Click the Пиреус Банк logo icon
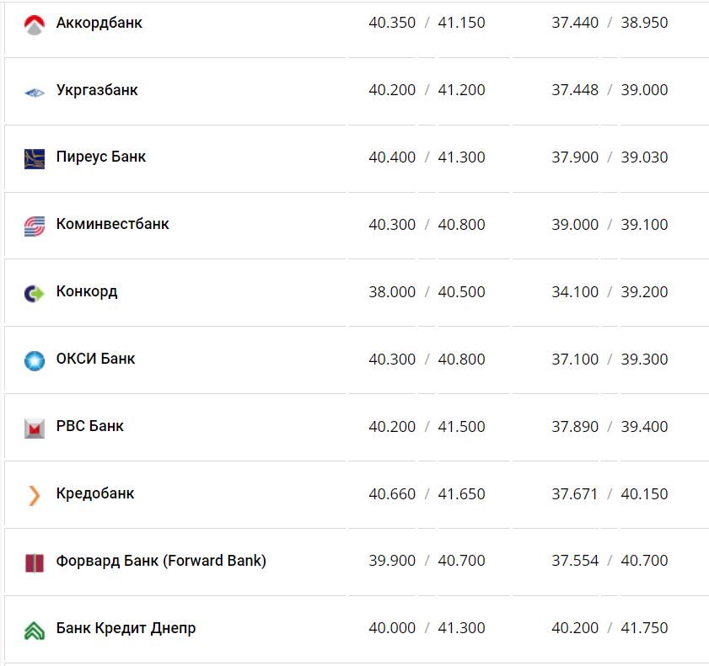The image size is (709, 666). tap(34, 158)
